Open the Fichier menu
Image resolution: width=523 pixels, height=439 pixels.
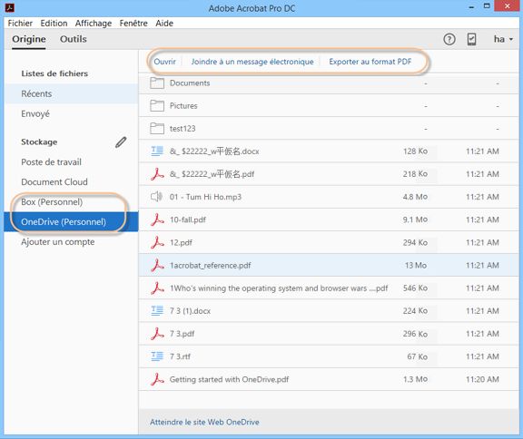20,23
